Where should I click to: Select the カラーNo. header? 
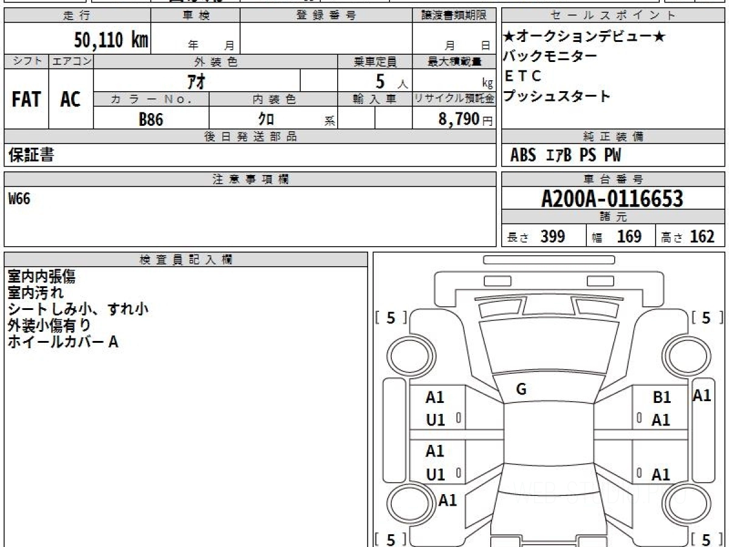(151, 99)
